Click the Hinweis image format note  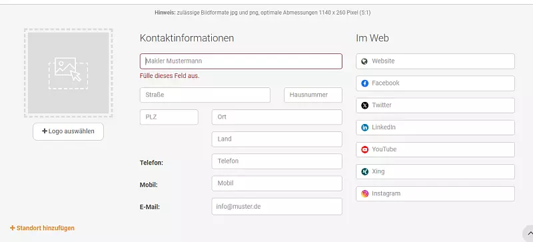pos(263,13)
